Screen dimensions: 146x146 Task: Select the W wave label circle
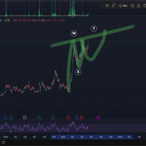coord(74,33)
